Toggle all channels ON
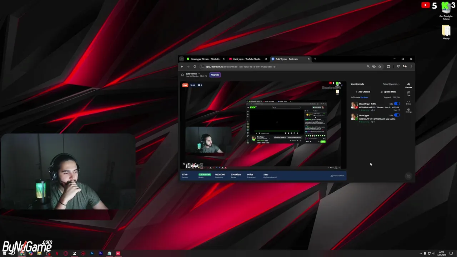This screenshot has height=257, width=457. (398, 97)
